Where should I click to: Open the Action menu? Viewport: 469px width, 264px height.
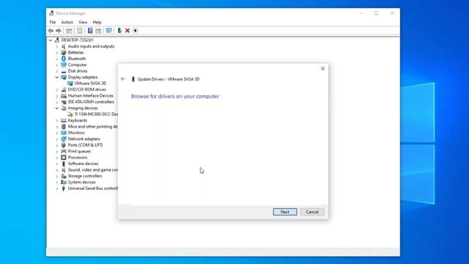click(x=67, y=22)
